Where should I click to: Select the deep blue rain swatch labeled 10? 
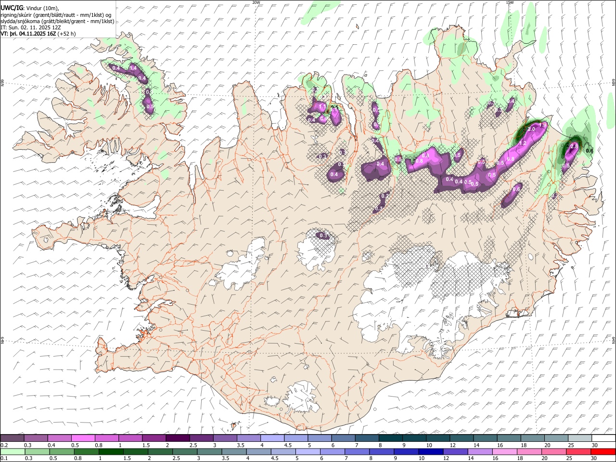(431, 451)
